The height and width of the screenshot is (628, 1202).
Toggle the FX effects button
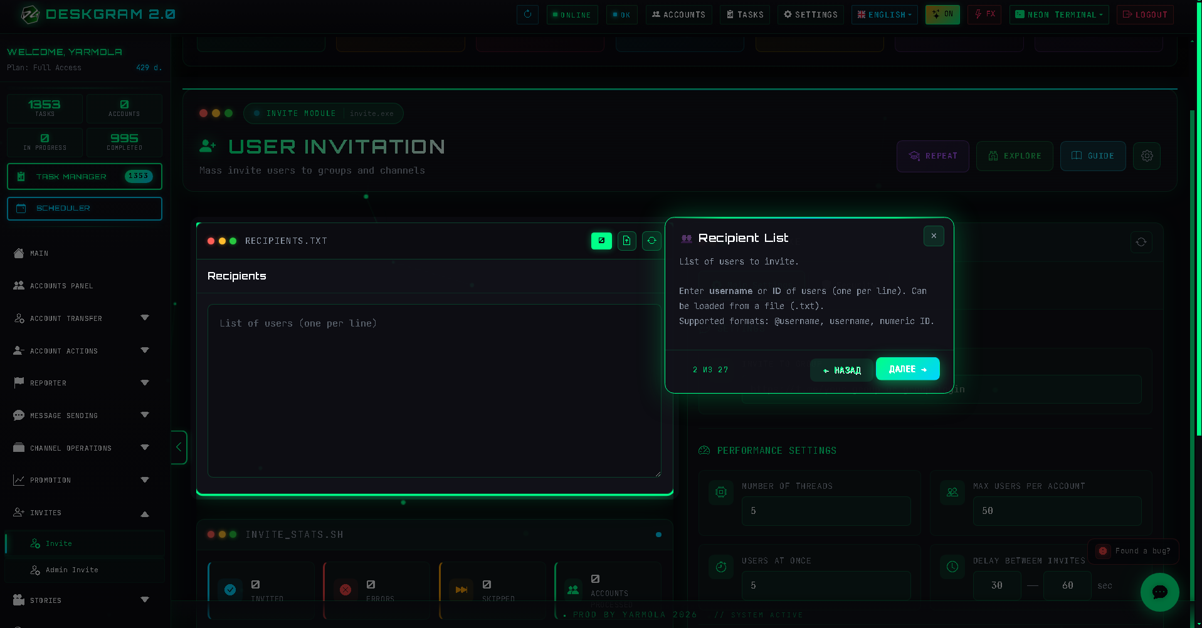[x=984, y=14]
